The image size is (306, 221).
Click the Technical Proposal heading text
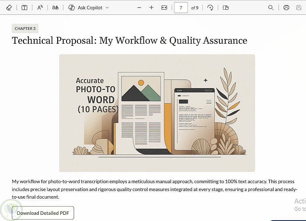[x=129, y=41]
